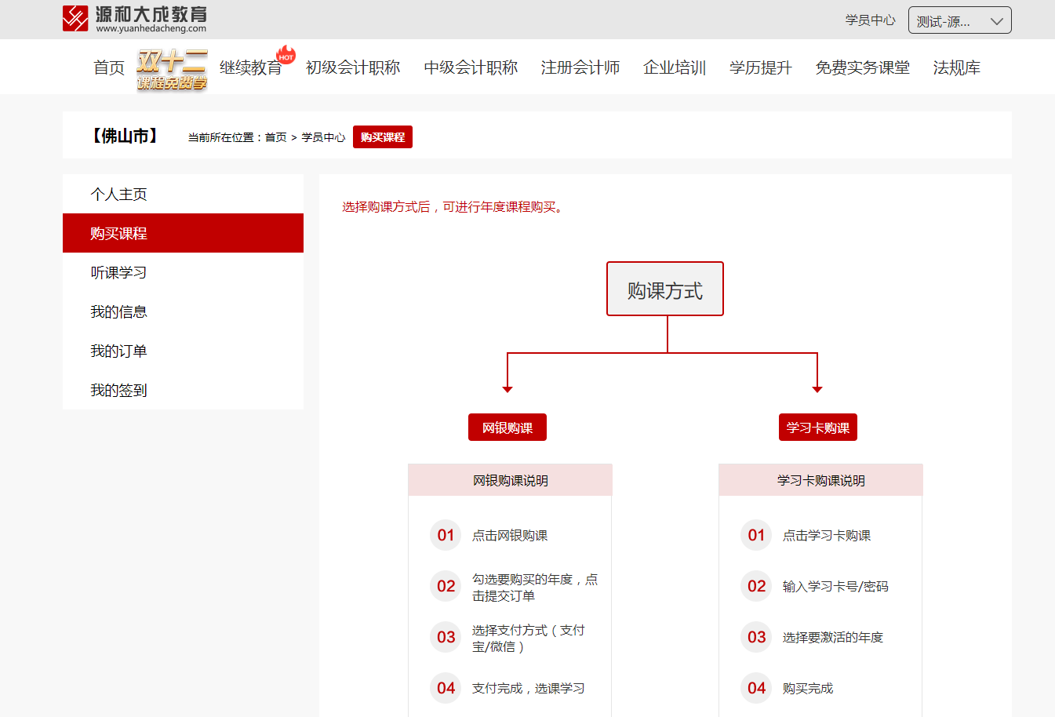Open 个人主页 in sidebar
The width and height of the screenshot is (1055, 717).
pos(119,195)
